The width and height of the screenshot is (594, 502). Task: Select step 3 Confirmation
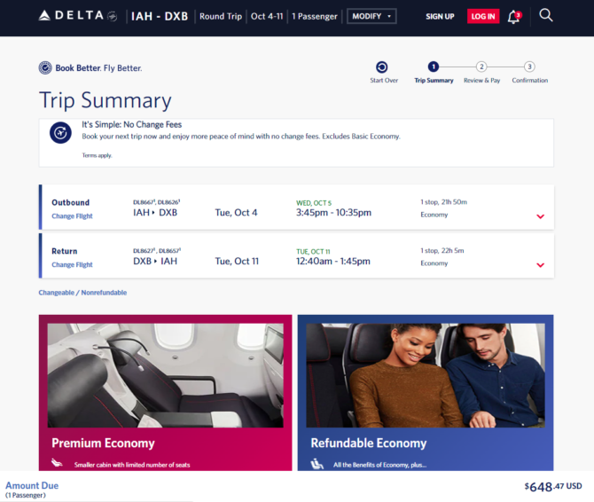point(529,67)
